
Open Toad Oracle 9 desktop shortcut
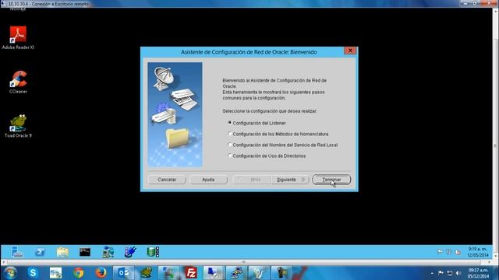[18, 126]
